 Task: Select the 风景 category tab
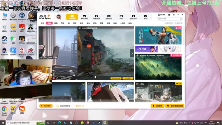75,23
